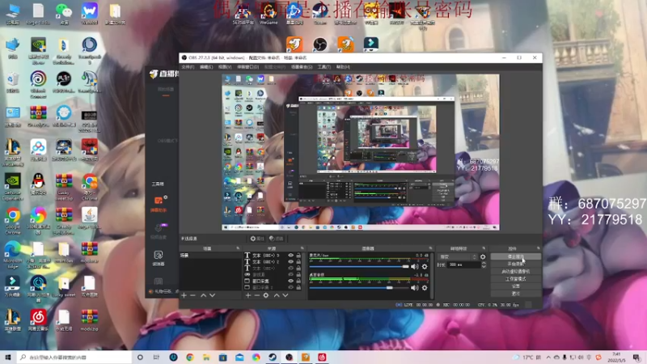Image resolution: width=647 pixels, height=364 pixels.
Task: Open settings gear for first mixer track
Action: 425,267
